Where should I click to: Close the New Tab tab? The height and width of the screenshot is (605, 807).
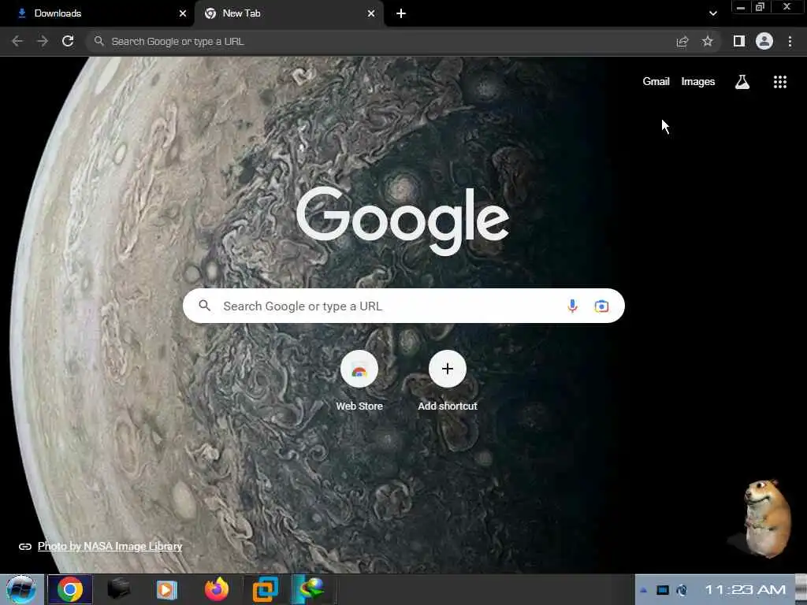click(371, 13)
